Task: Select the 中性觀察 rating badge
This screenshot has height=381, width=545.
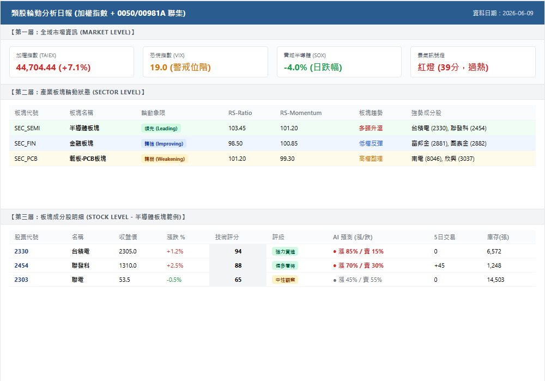Action: (285, 280)
